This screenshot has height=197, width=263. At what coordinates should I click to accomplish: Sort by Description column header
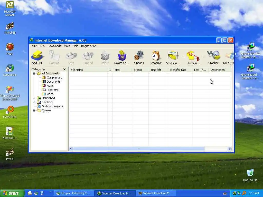pyautogui.click(x=220, y=70)
